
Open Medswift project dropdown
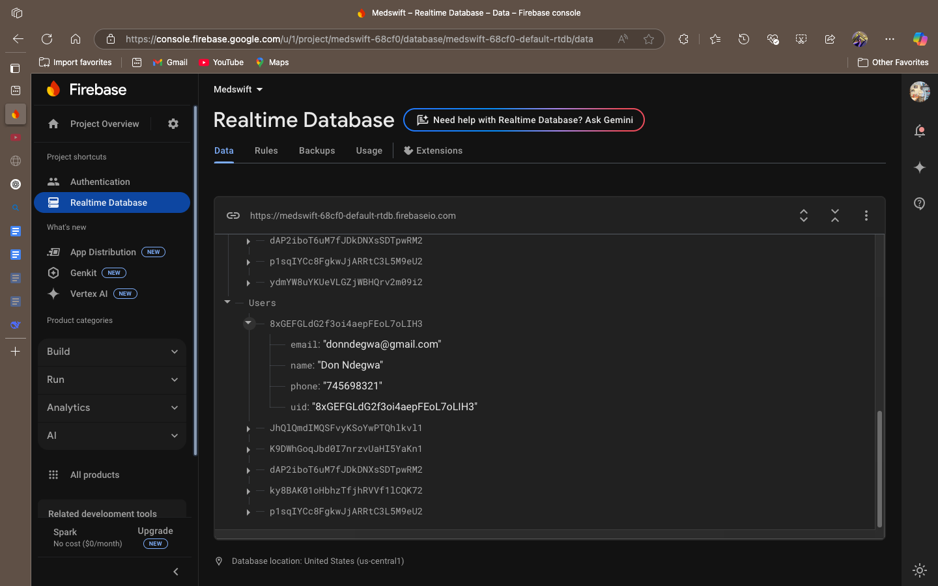[x=238, y=89]
